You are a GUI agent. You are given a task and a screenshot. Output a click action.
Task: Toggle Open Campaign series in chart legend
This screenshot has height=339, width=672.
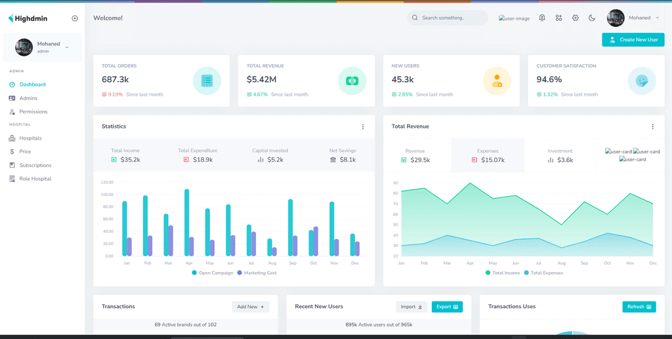click(213, 273)
